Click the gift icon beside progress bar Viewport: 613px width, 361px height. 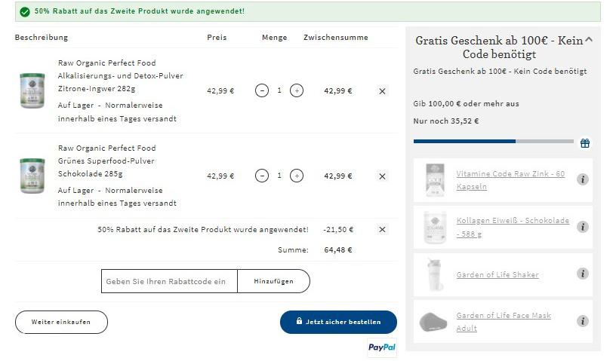(x=585, y=143)
